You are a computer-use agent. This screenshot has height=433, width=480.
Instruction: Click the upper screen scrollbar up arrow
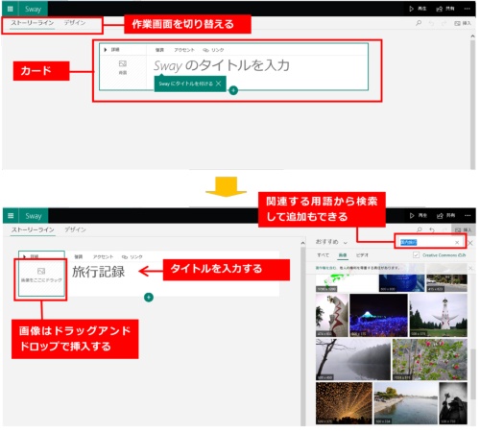[x=472, y=36]
